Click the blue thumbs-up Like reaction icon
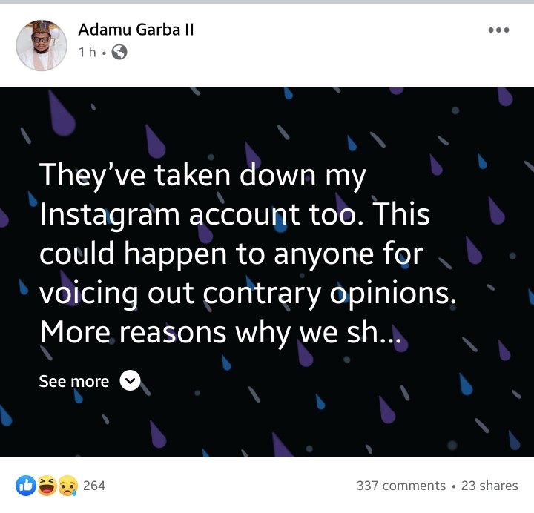534x513 pixels. click(25, 486)
